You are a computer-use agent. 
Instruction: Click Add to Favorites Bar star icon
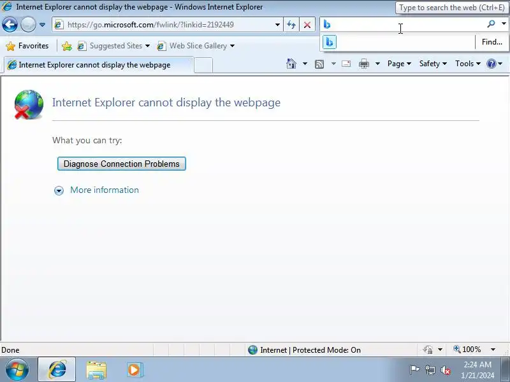click(x=67, y=46)
